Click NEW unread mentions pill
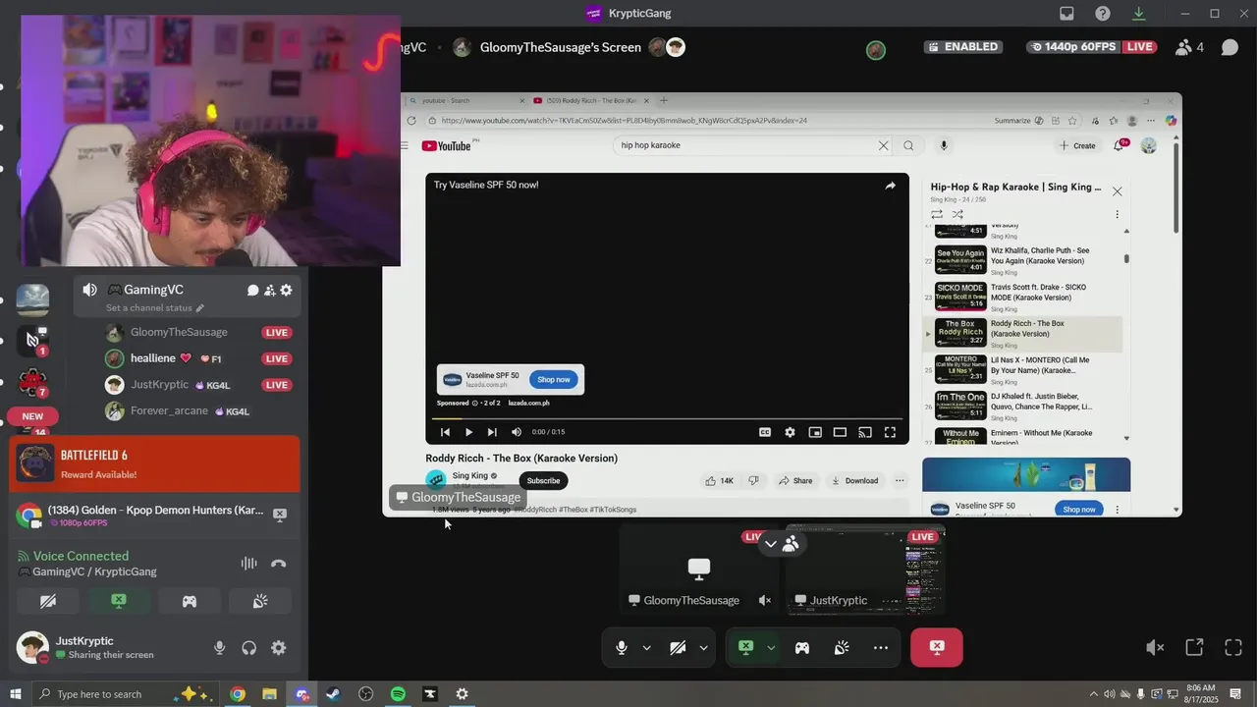Image resolution: width=1257 pixels, height=707 pixels. pos(32,416)
